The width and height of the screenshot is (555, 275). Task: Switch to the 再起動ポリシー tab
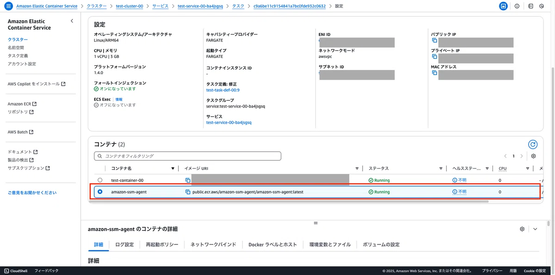[162, 244]
